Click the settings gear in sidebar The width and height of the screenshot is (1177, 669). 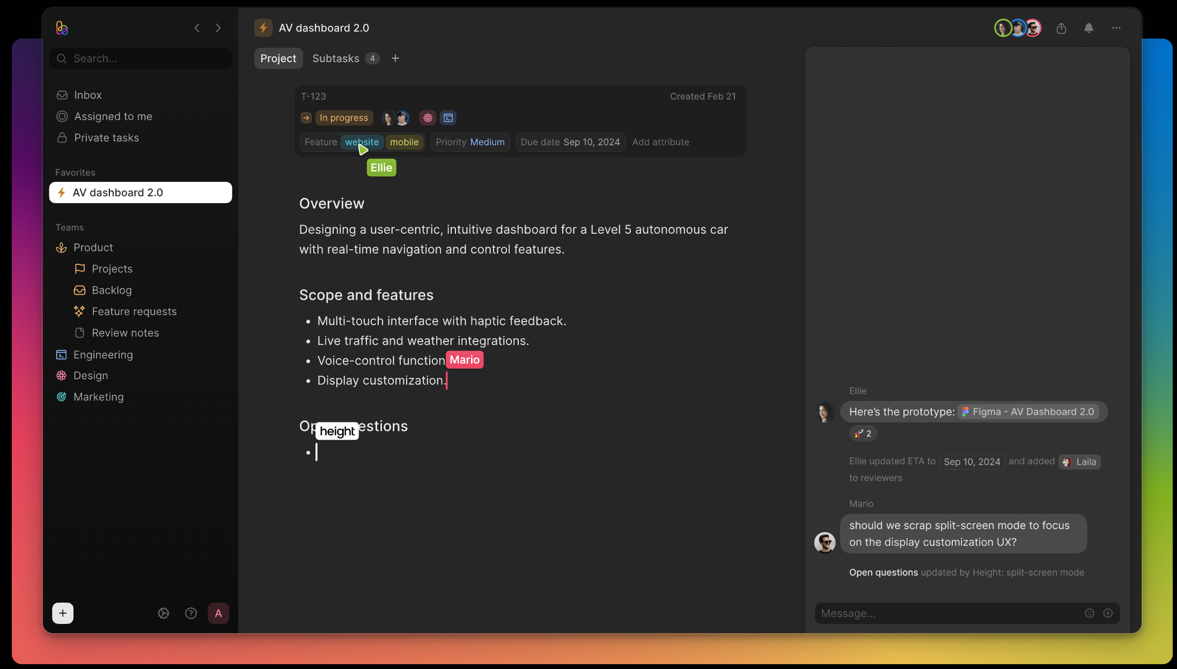tap(164, 613)
